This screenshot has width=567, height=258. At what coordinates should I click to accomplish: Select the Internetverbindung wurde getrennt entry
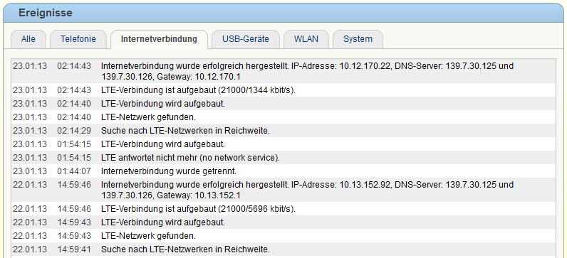click(283, 171)
